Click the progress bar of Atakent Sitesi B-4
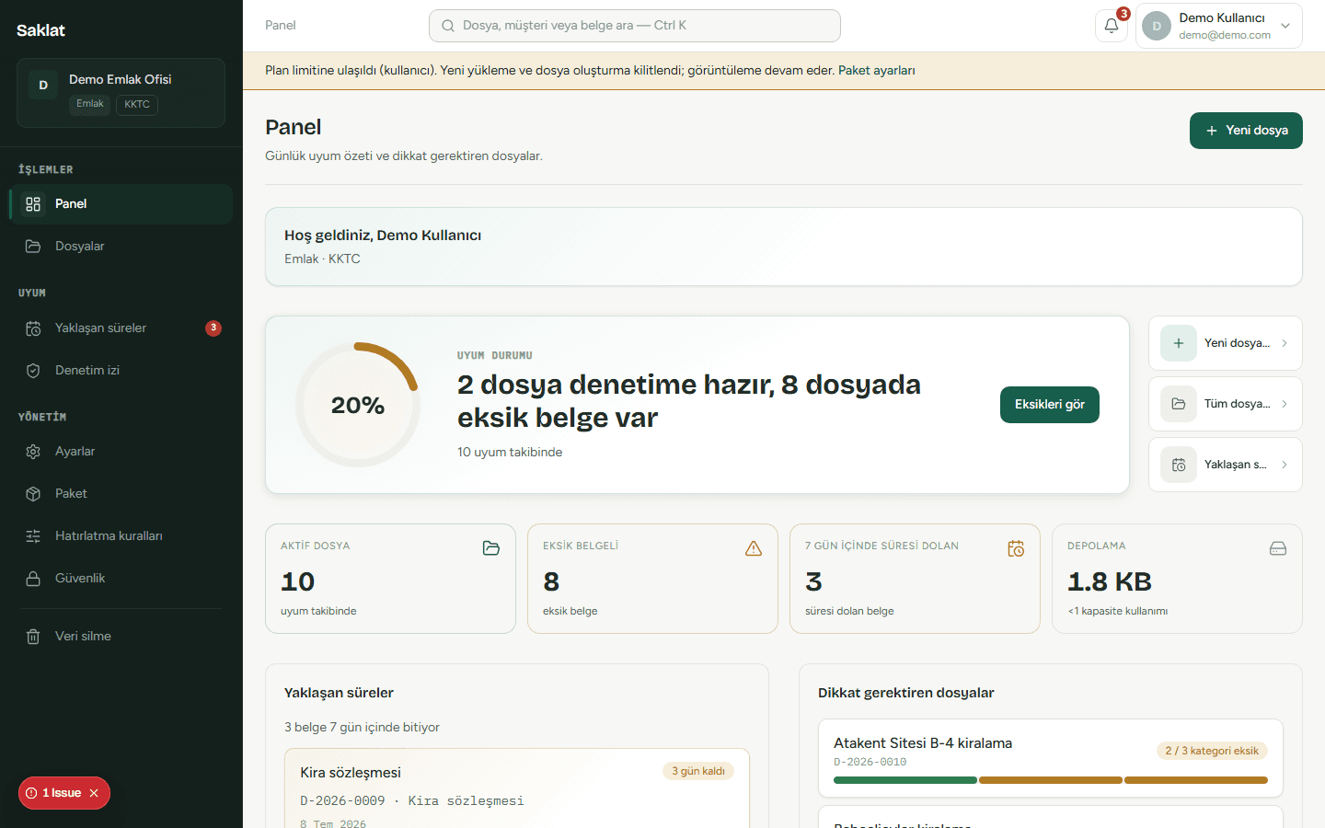This screenshot has height=828, width=1325. [1051, 780]
